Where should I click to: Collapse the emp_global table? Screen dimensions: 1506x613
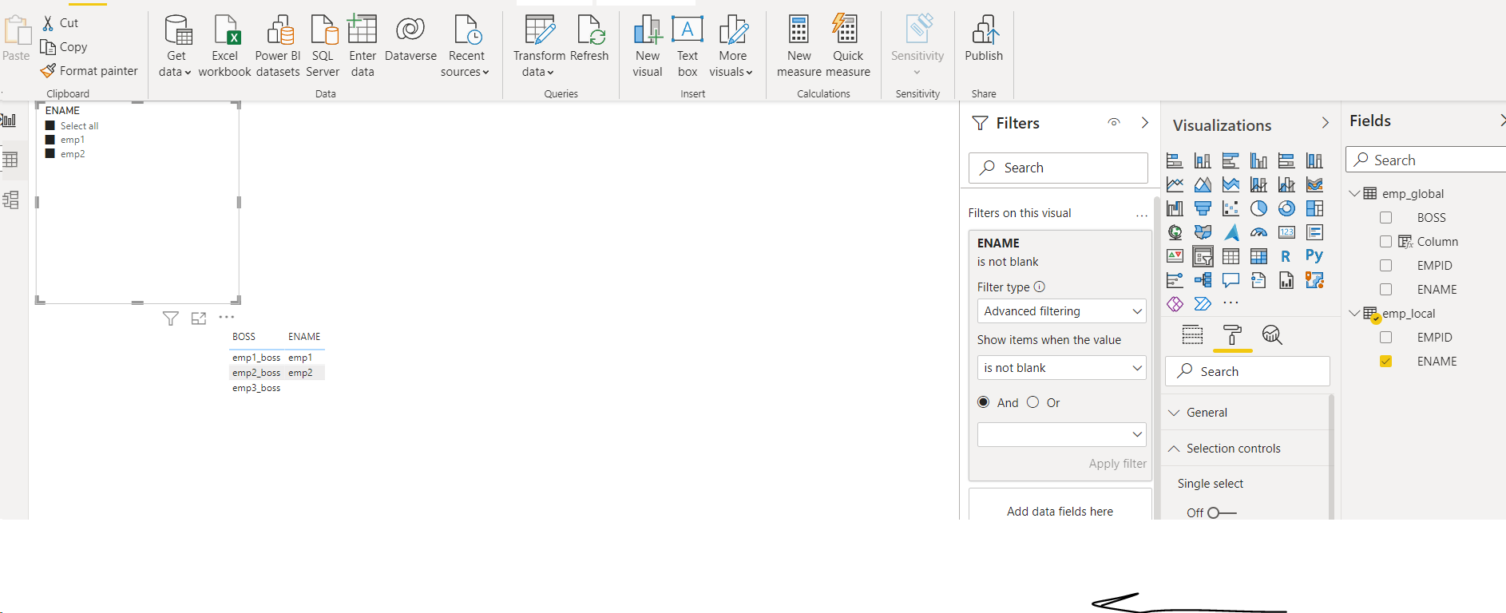(1354, 194)
